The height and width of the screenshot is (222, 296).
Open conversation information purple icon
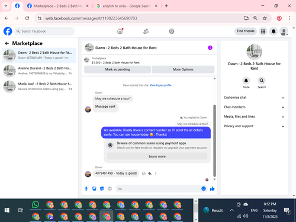coord(210,47)
